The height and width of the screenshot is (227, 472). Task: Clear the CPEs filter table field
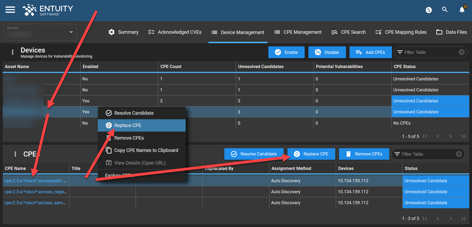click(459, 154)
